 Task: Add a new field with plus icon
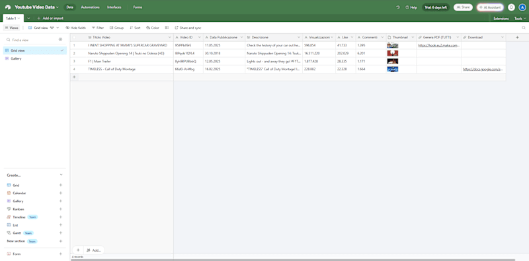[x=517, y=37]
